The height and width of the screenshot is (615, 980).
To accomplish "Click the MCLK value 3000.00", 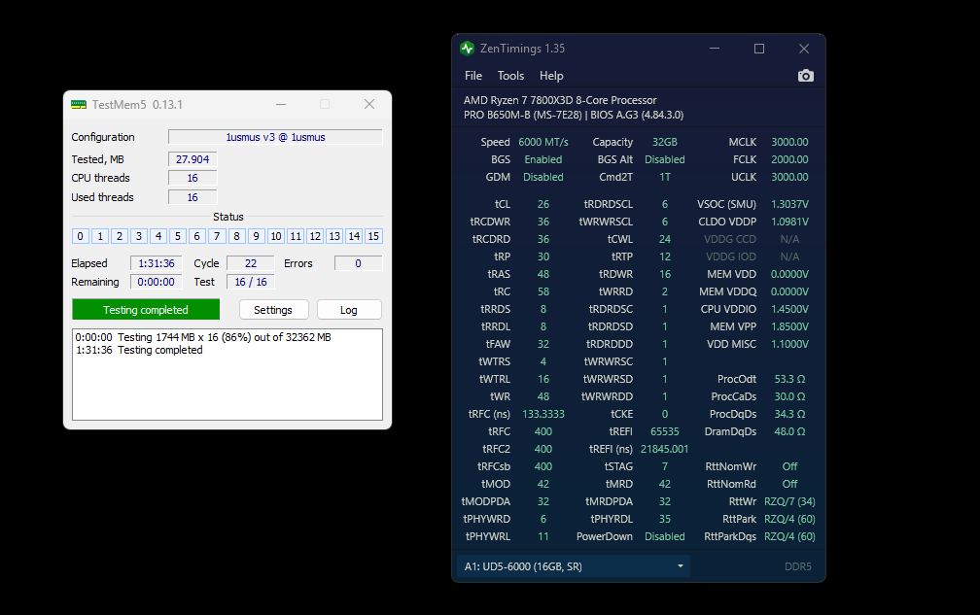I will coord(789,142).
